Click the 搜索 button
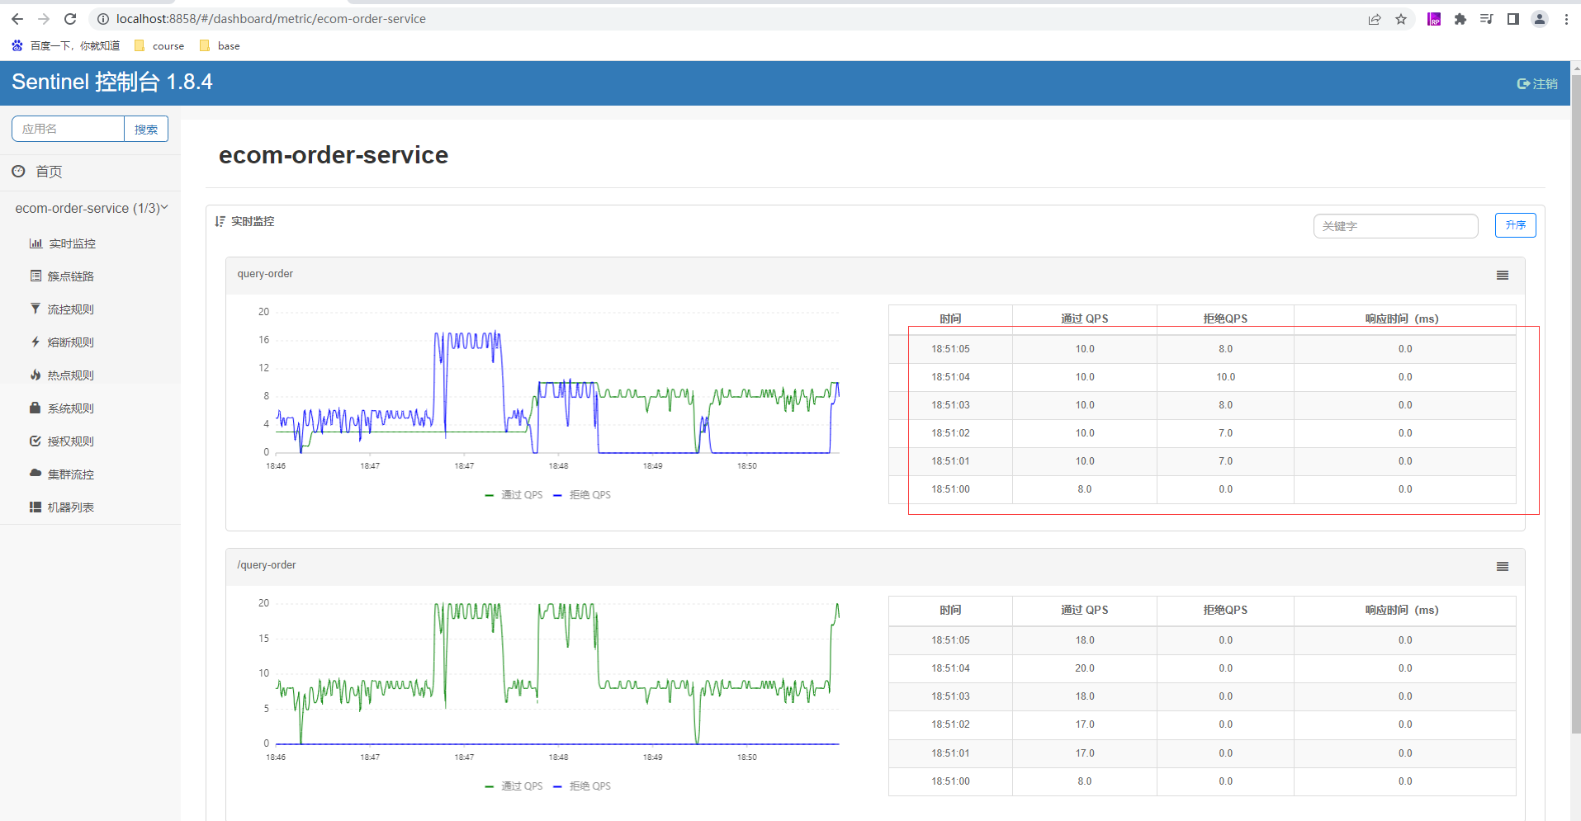The width and height of the screenshot is (1581, 821). pyautogui.click(x=146, y=129)
